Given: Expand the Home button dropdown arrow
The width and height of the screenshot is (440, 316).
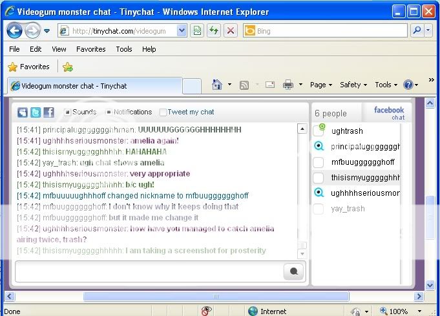Looking at the screenshot, I should [x=229, y=85].
